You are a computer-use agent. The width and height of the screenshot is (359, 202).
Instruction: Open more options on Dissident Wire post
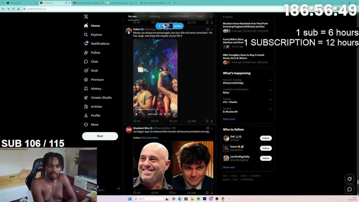pos(212,128)
